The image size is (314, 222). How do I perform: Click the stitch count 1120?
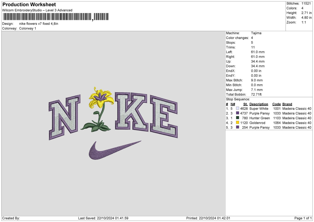tap(244, 123)
